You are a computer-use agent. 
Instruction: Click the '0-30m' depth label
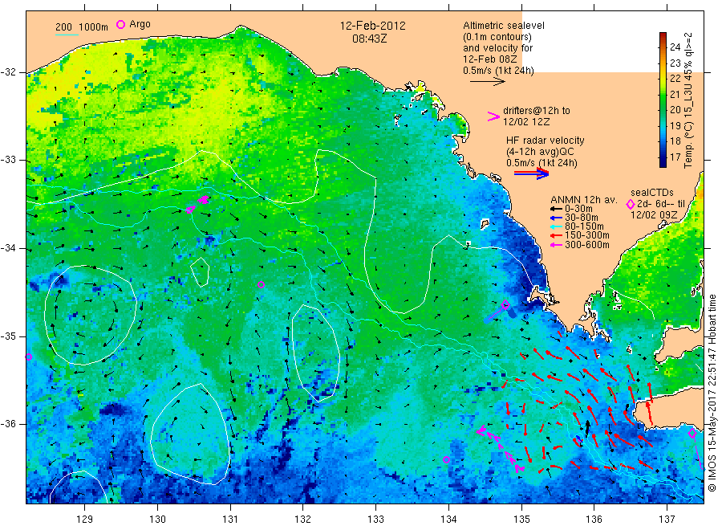pos(578,209)
